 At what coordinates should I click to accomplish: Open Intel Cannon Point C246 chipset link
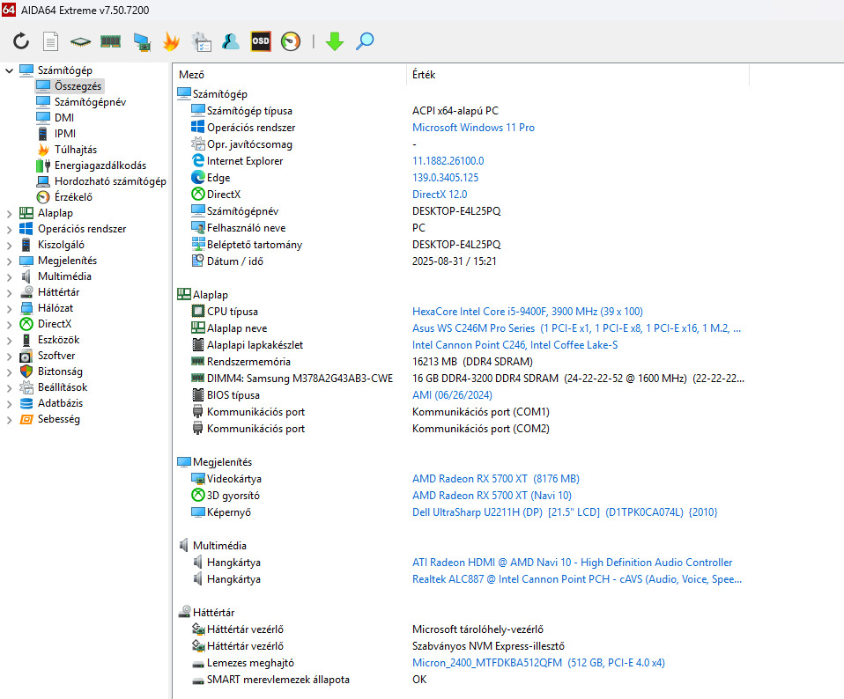coord(515,345)
